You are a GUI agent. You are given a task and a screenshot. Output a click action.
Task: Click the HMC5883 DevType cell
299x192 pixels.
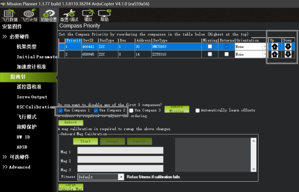tap(176, 47)
